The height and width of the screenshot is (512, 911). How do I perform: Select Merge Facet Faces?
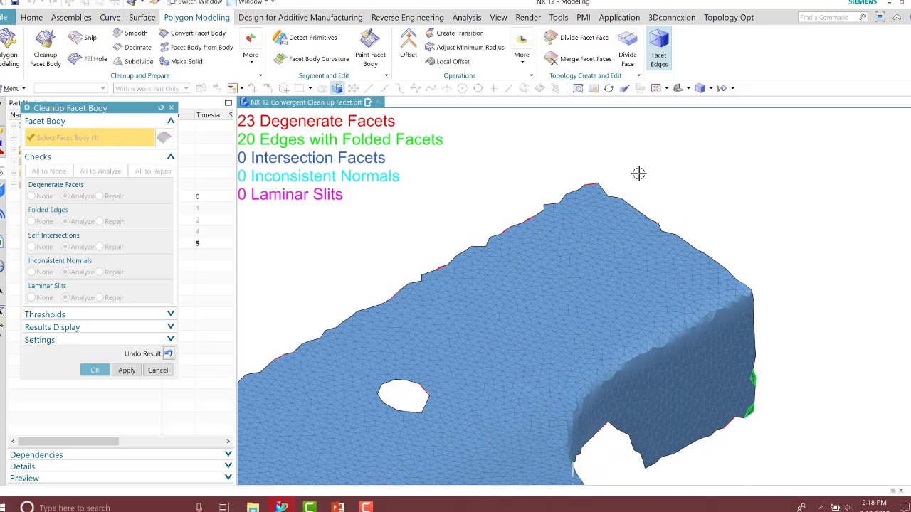pyautogui.click(x=577, y=59)
